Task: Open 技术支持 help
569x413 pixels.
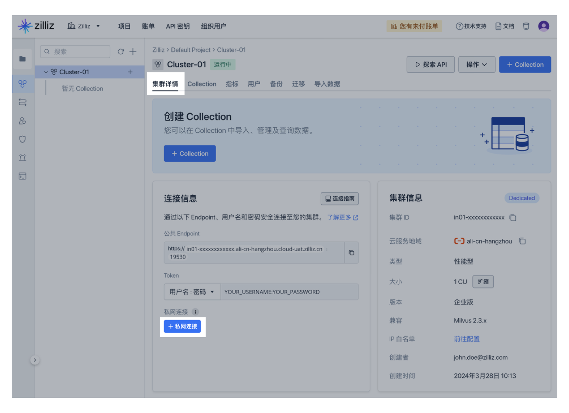Action: [471, 26]
